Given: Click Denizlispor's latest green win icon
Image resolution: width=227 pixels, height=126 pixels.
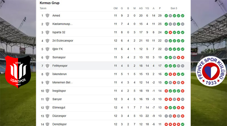Looking at the screenshot, I should point(183,125).
